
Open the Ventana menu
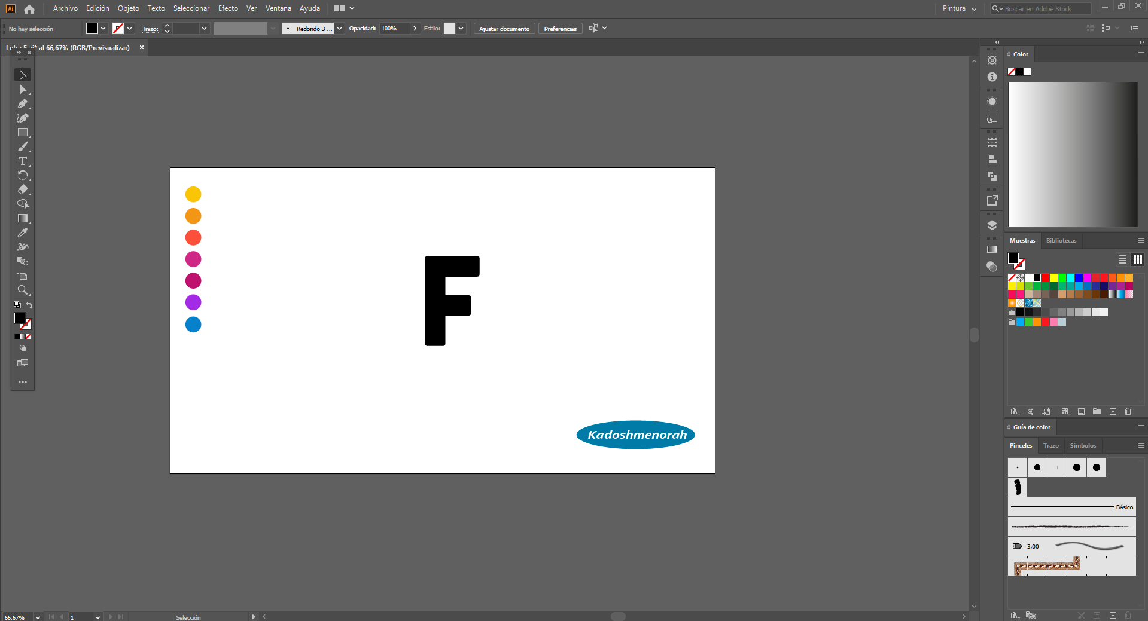(278, 8)
